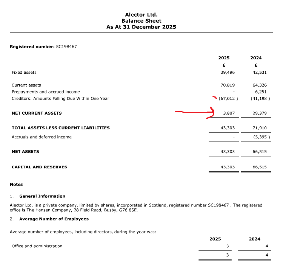The height and width of the screenshot is (267, 283).
Task: Click the 2024 column header
Action: (256, 58)
